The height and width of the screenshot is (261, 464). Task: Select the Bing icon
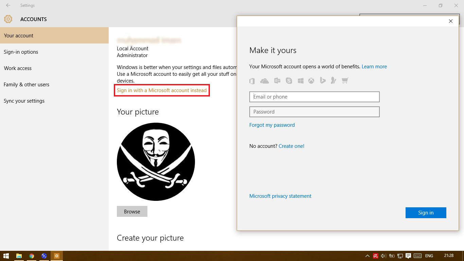tap(323, 81)
